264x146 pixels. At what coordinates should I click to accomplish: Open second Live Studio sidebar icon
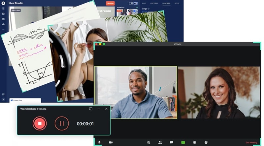point(3,14)
